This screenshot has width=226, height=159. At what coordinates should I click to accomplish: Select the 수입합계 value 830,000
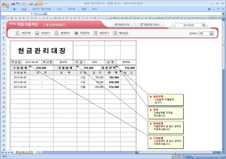41,68
